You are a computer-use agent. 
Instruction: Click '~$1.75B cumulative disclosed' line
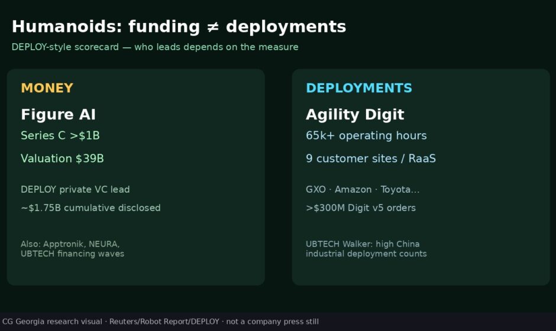[90, 207]
